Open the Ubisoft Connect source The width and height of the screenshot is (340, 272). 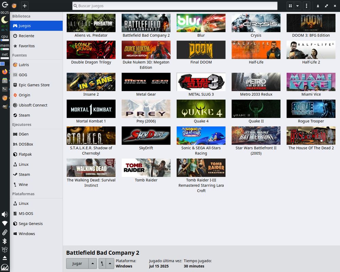tap(36, 105)
